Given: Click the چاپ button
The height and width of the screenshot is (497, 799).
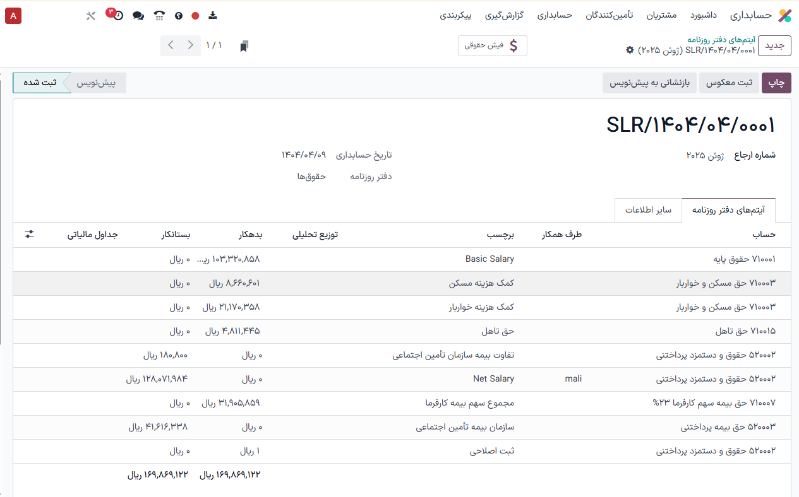Looking at the screenshot, I should coord(776,83).
